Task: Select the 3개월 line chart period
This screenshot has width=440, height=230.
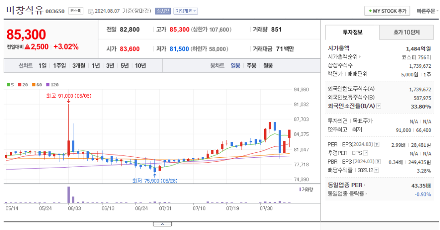Action: coord(78,65)
